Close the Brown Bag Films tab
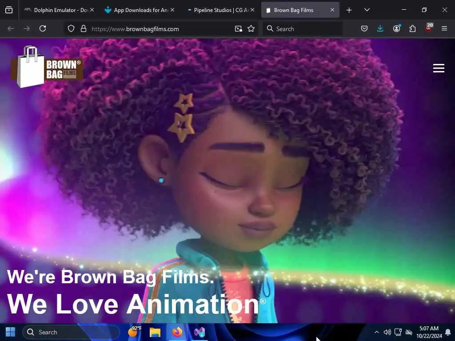The image size is (455, 341). pyautogui.click(x=332, y=10)
